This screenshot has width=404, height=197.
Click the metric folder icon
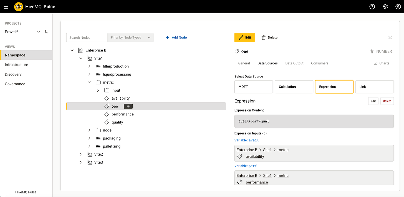click(x=98, y=82)
